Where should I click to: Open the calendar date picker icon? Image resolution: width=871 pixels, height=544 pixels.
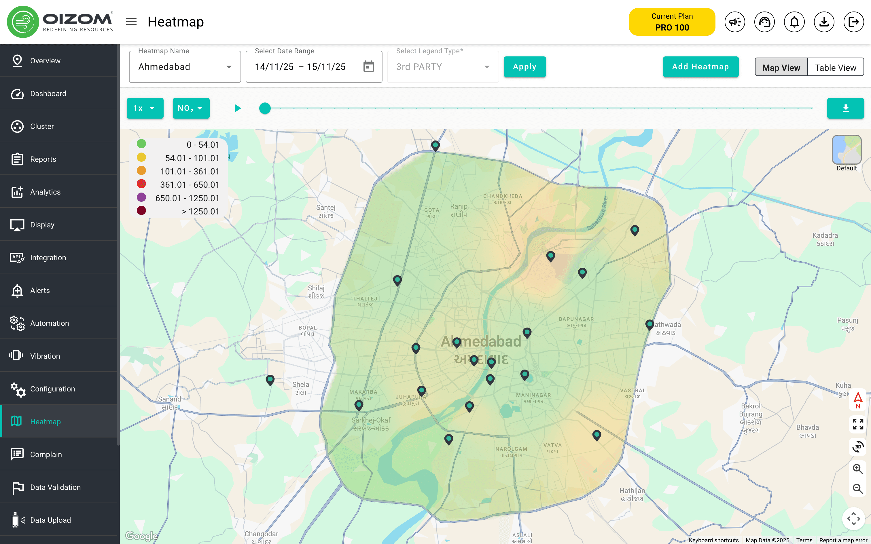tap(369, 66)
